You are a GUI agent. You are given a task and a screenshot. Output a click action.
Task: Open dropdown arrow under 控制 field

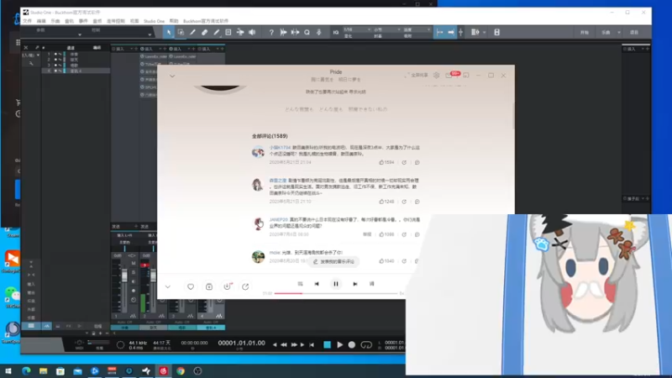click(x=150, y=34)
